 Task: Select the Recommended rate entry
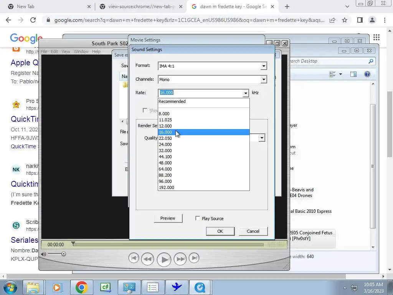click(203, 101)
